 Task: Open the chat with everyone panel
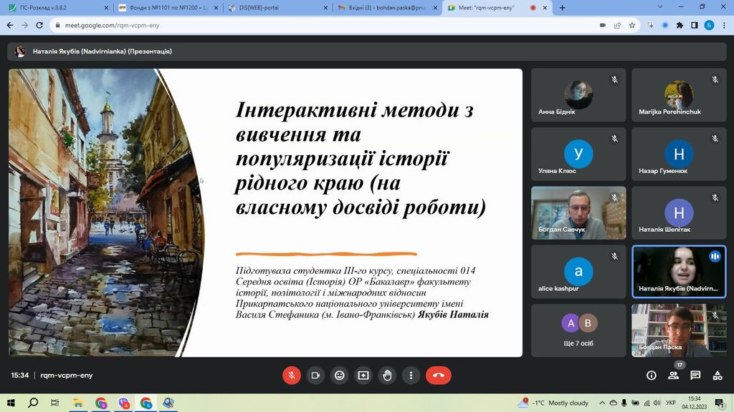(x=695, y=375)
